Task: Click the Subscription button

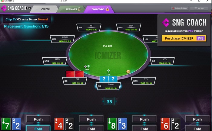Action: [x=179, y=8]
